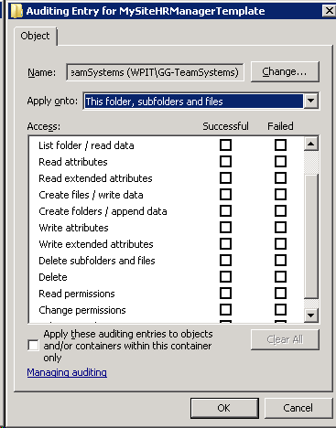336x428 pixels.
Task: Click the Change... button
Action: click(285, 71)
